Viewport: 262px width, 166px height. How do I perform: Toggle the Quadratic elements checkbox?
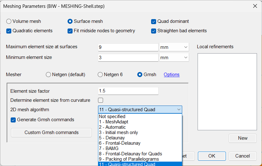click(9, 31)
